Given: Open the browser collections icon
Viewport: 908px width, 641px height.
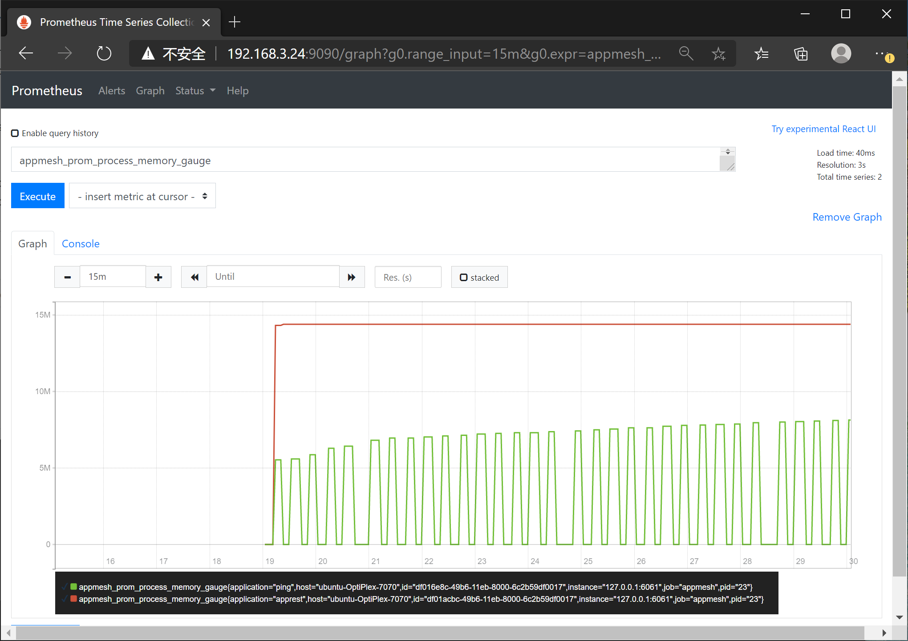Looking at the screenshot, I should click(x=801, y=54).
